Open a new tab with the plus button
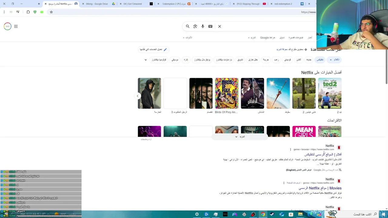The image size is (388, 218). [39, 4]
